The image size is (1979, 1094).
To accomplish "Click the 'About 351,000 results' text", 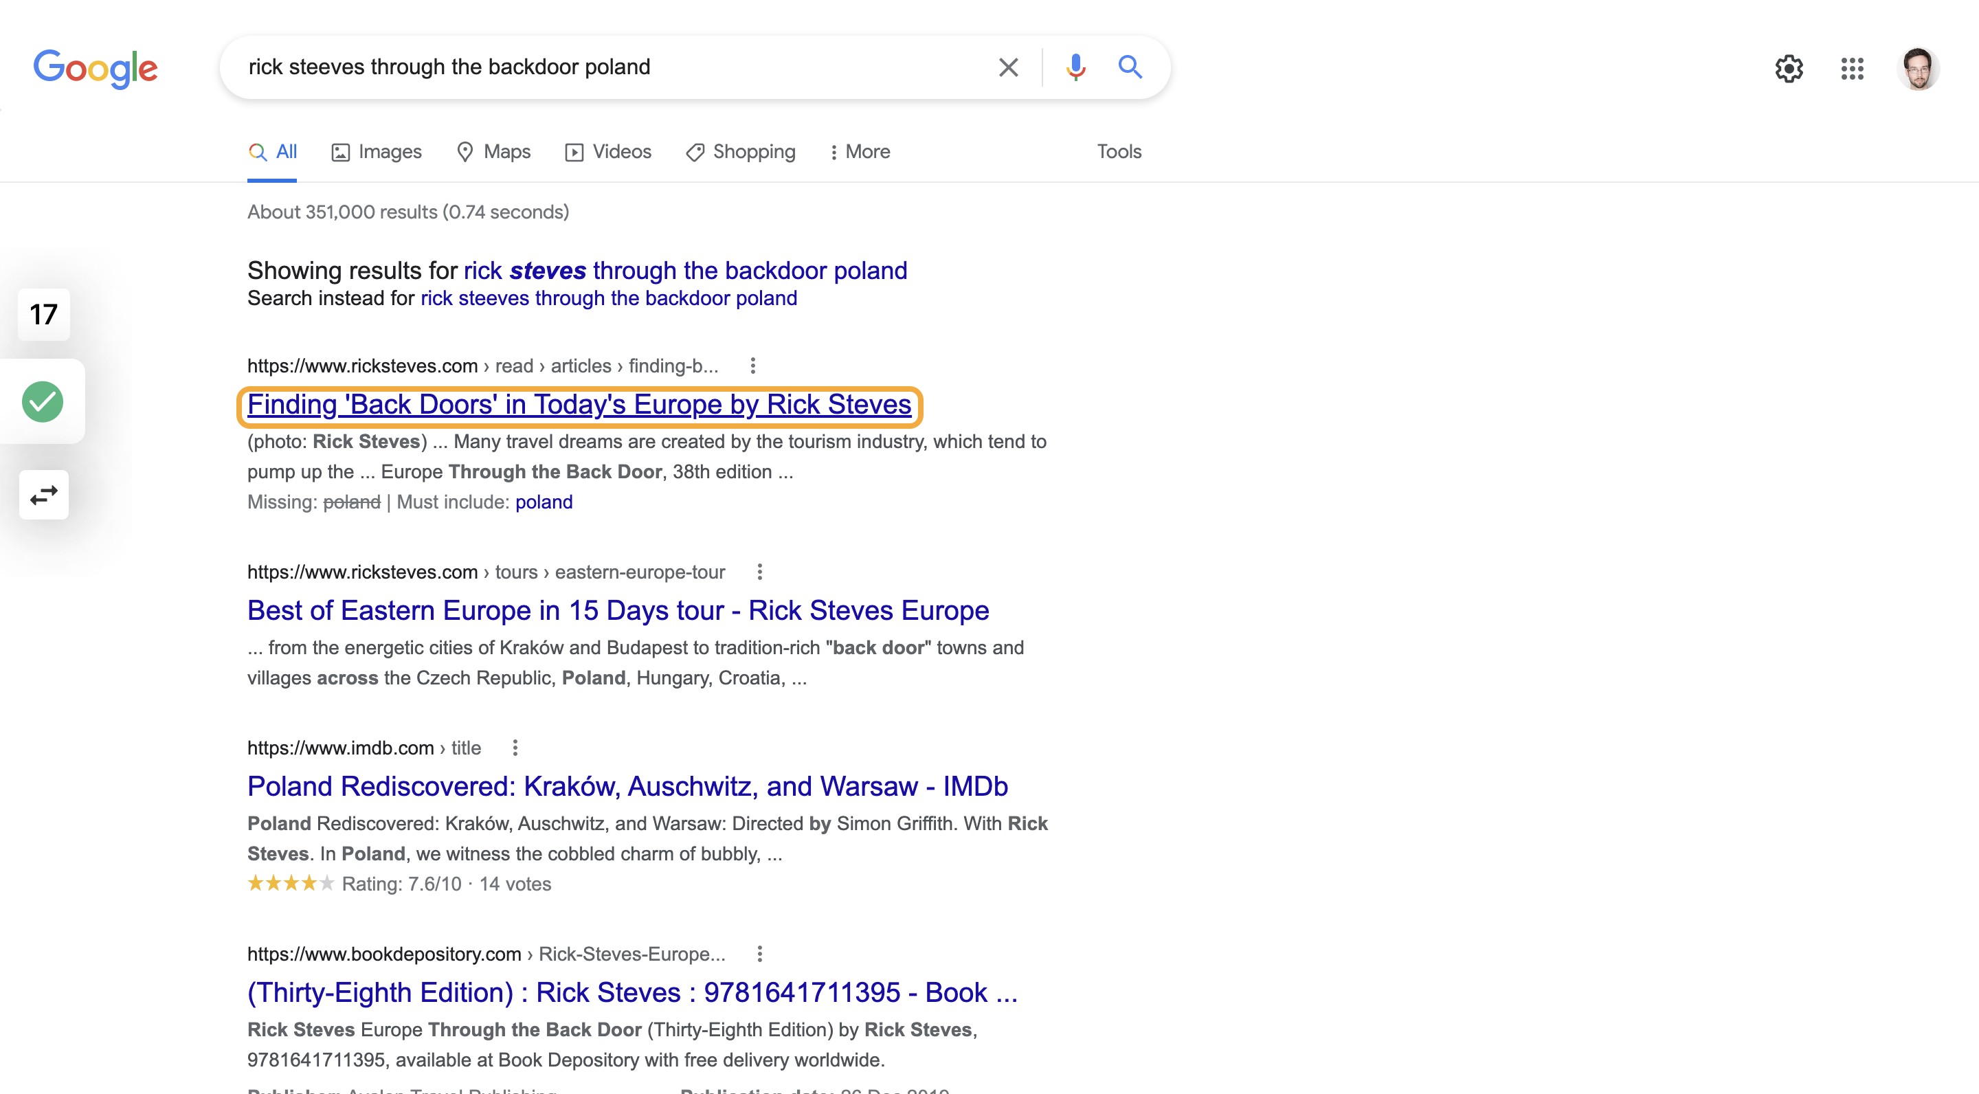I will [x=408, y=212].
